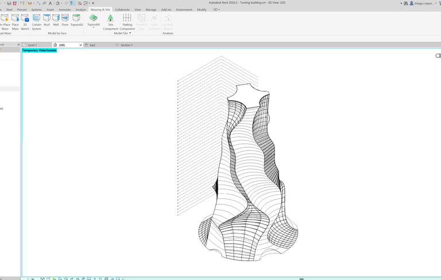Open the Annotate ribbon tab
Screen dimensions: 441x280
(65, 10)
